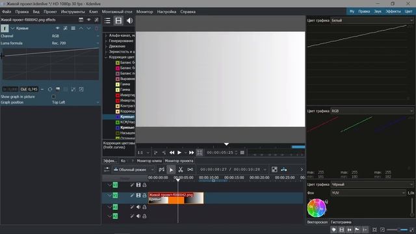Open the monitor zoom 1:1 dropdown

click(x=143, y=153)
